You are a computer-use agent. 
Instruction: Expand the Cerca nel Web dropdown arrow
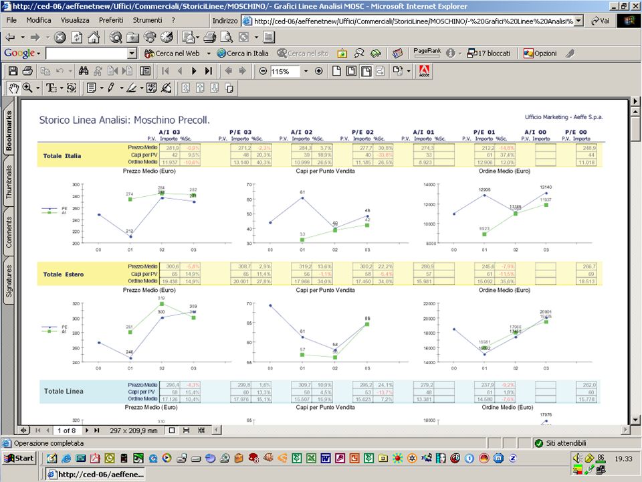(x=209, y=54)
